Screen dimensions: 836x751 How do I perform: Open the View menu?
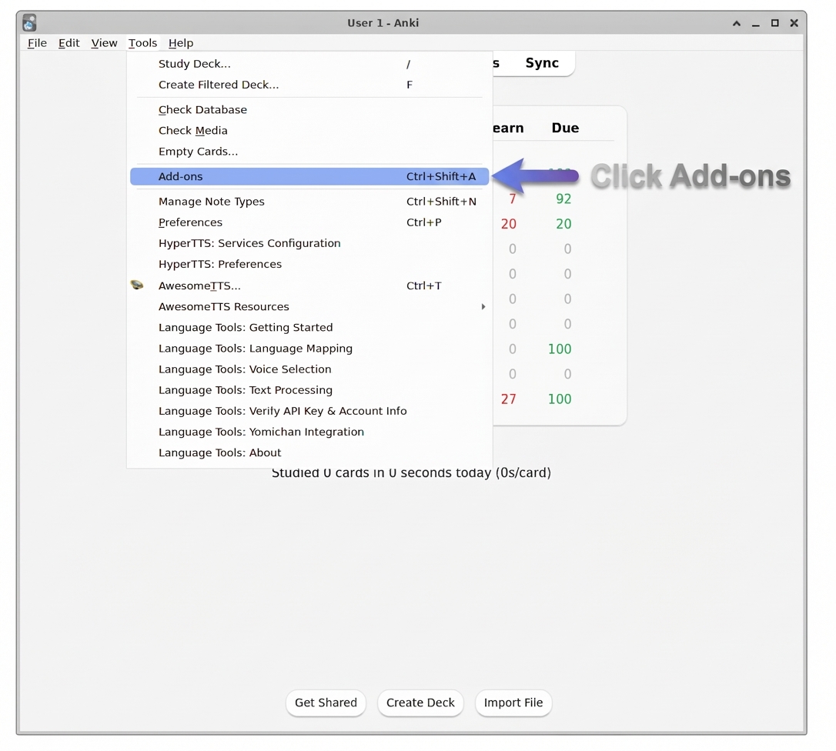coord(104,43)
